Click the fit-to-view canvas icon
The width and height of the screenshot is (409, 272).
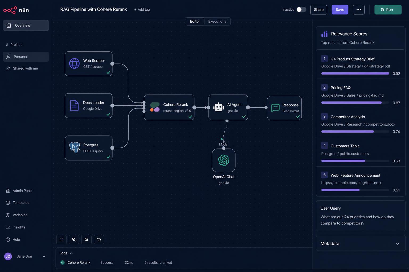click(62, 240)
